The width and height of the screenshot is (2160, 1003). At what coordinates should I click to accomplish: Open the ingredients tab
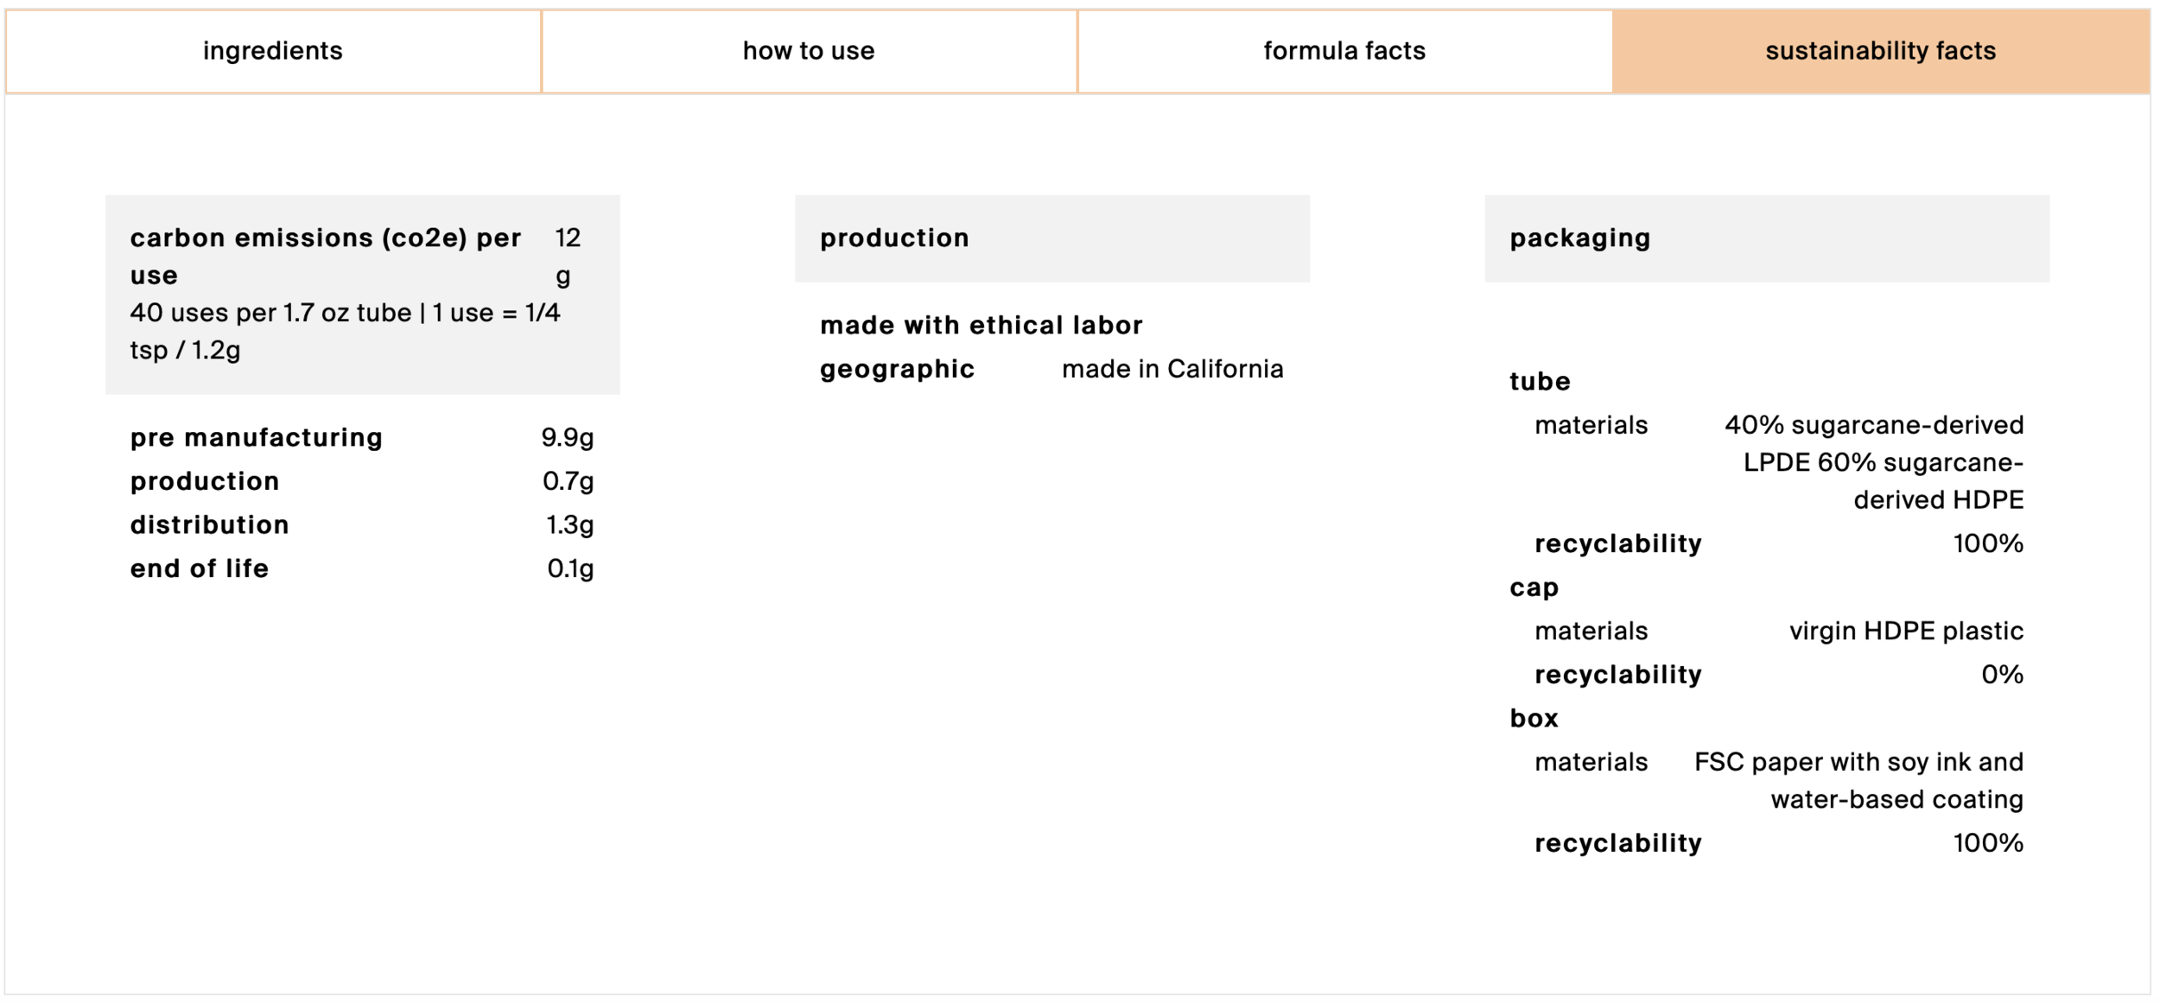pos(273,51)
